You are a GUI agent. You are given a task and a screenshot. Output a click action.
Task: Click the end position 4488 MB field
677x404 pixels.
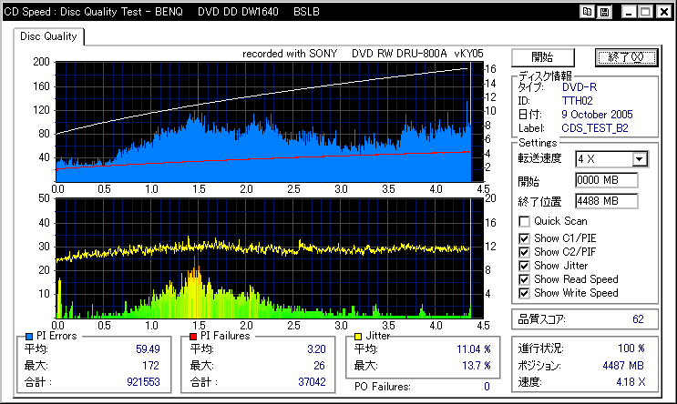click(x=606, y=201)
